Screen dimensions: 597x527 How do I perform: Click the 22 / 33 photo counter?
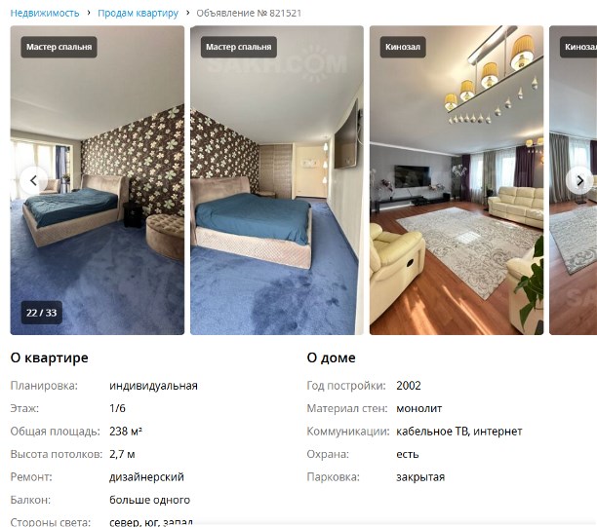click(42, 313)
